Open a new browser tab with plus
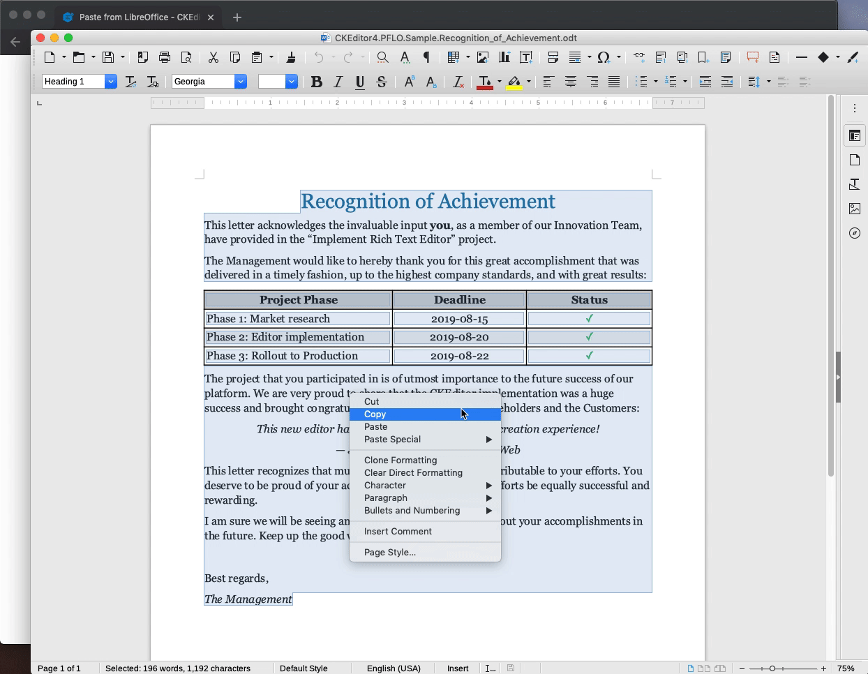868x674 pixels. pyautogui.click(x=237, y=17)
